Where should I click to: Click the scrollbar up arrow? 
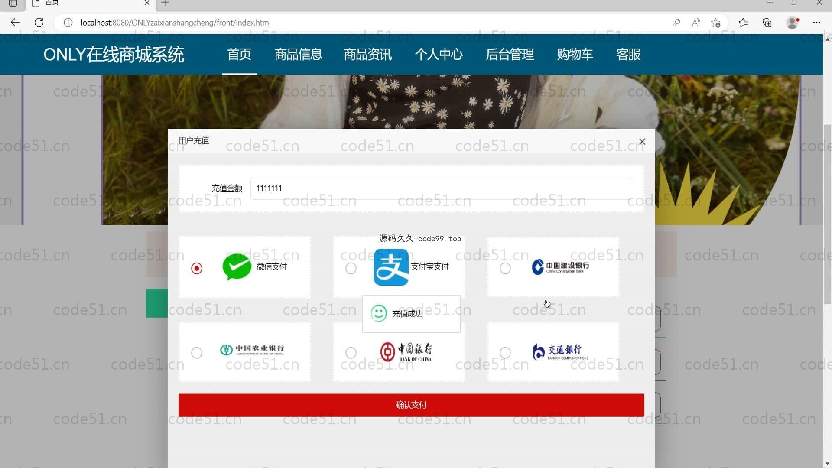[x=827, y=39]
